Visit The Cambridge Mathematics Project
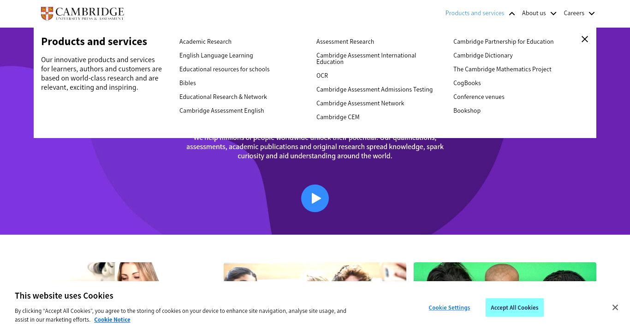630x335 pixels. (502, 69)
